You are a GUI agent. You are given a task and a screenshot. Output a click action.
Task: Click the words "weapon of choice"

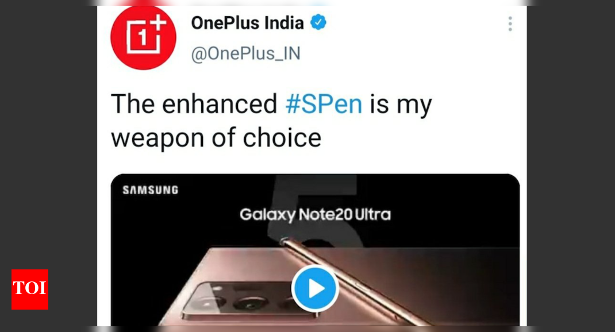tap(216, 138)
